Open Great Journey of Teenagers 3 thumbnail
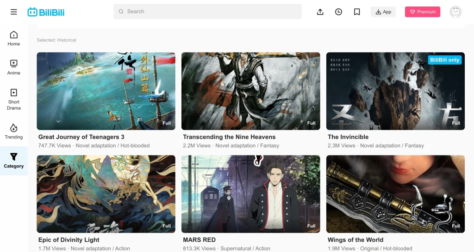Image resolution: width=474 pixels, height=252 pixels. (106, 91)
